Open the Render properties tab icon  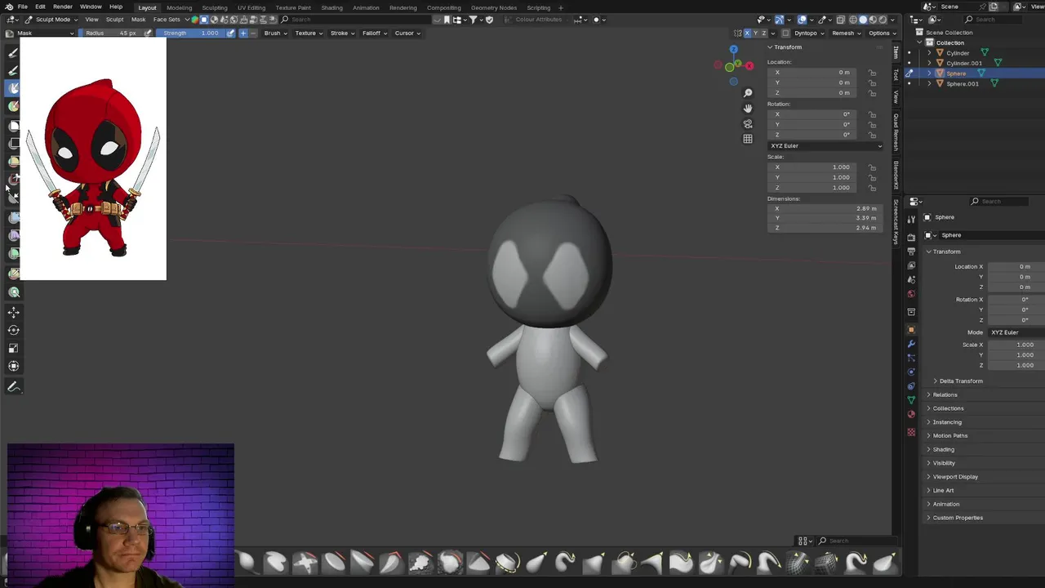click(x=911, y=238)
